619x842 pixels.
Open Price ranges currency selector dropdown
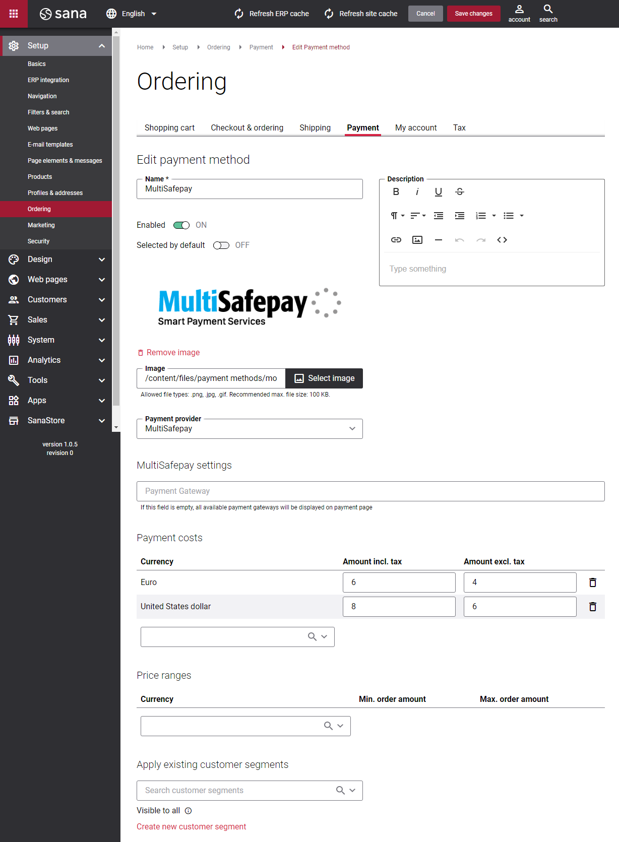pyautogui.click(x=340, y=726)
